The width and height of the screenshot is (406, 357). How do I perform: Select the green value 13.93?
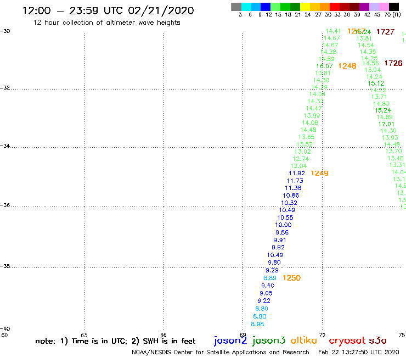[x=390, y=138]
